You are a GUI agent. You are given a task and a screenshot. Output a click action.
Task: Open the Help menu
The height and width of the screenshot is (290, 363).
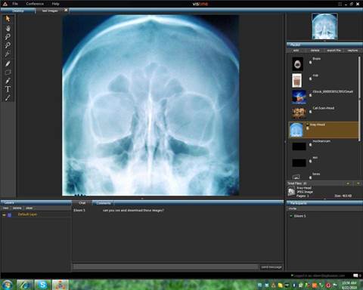(x=55, y=4)
